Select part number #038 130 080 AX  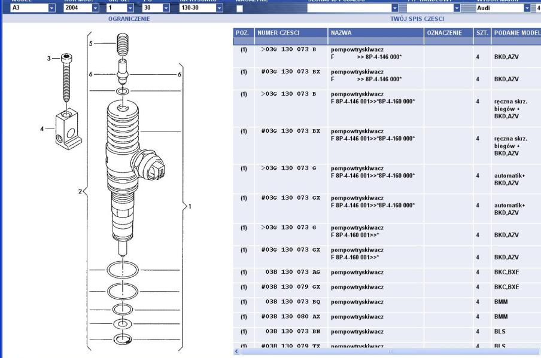[290, 316]
